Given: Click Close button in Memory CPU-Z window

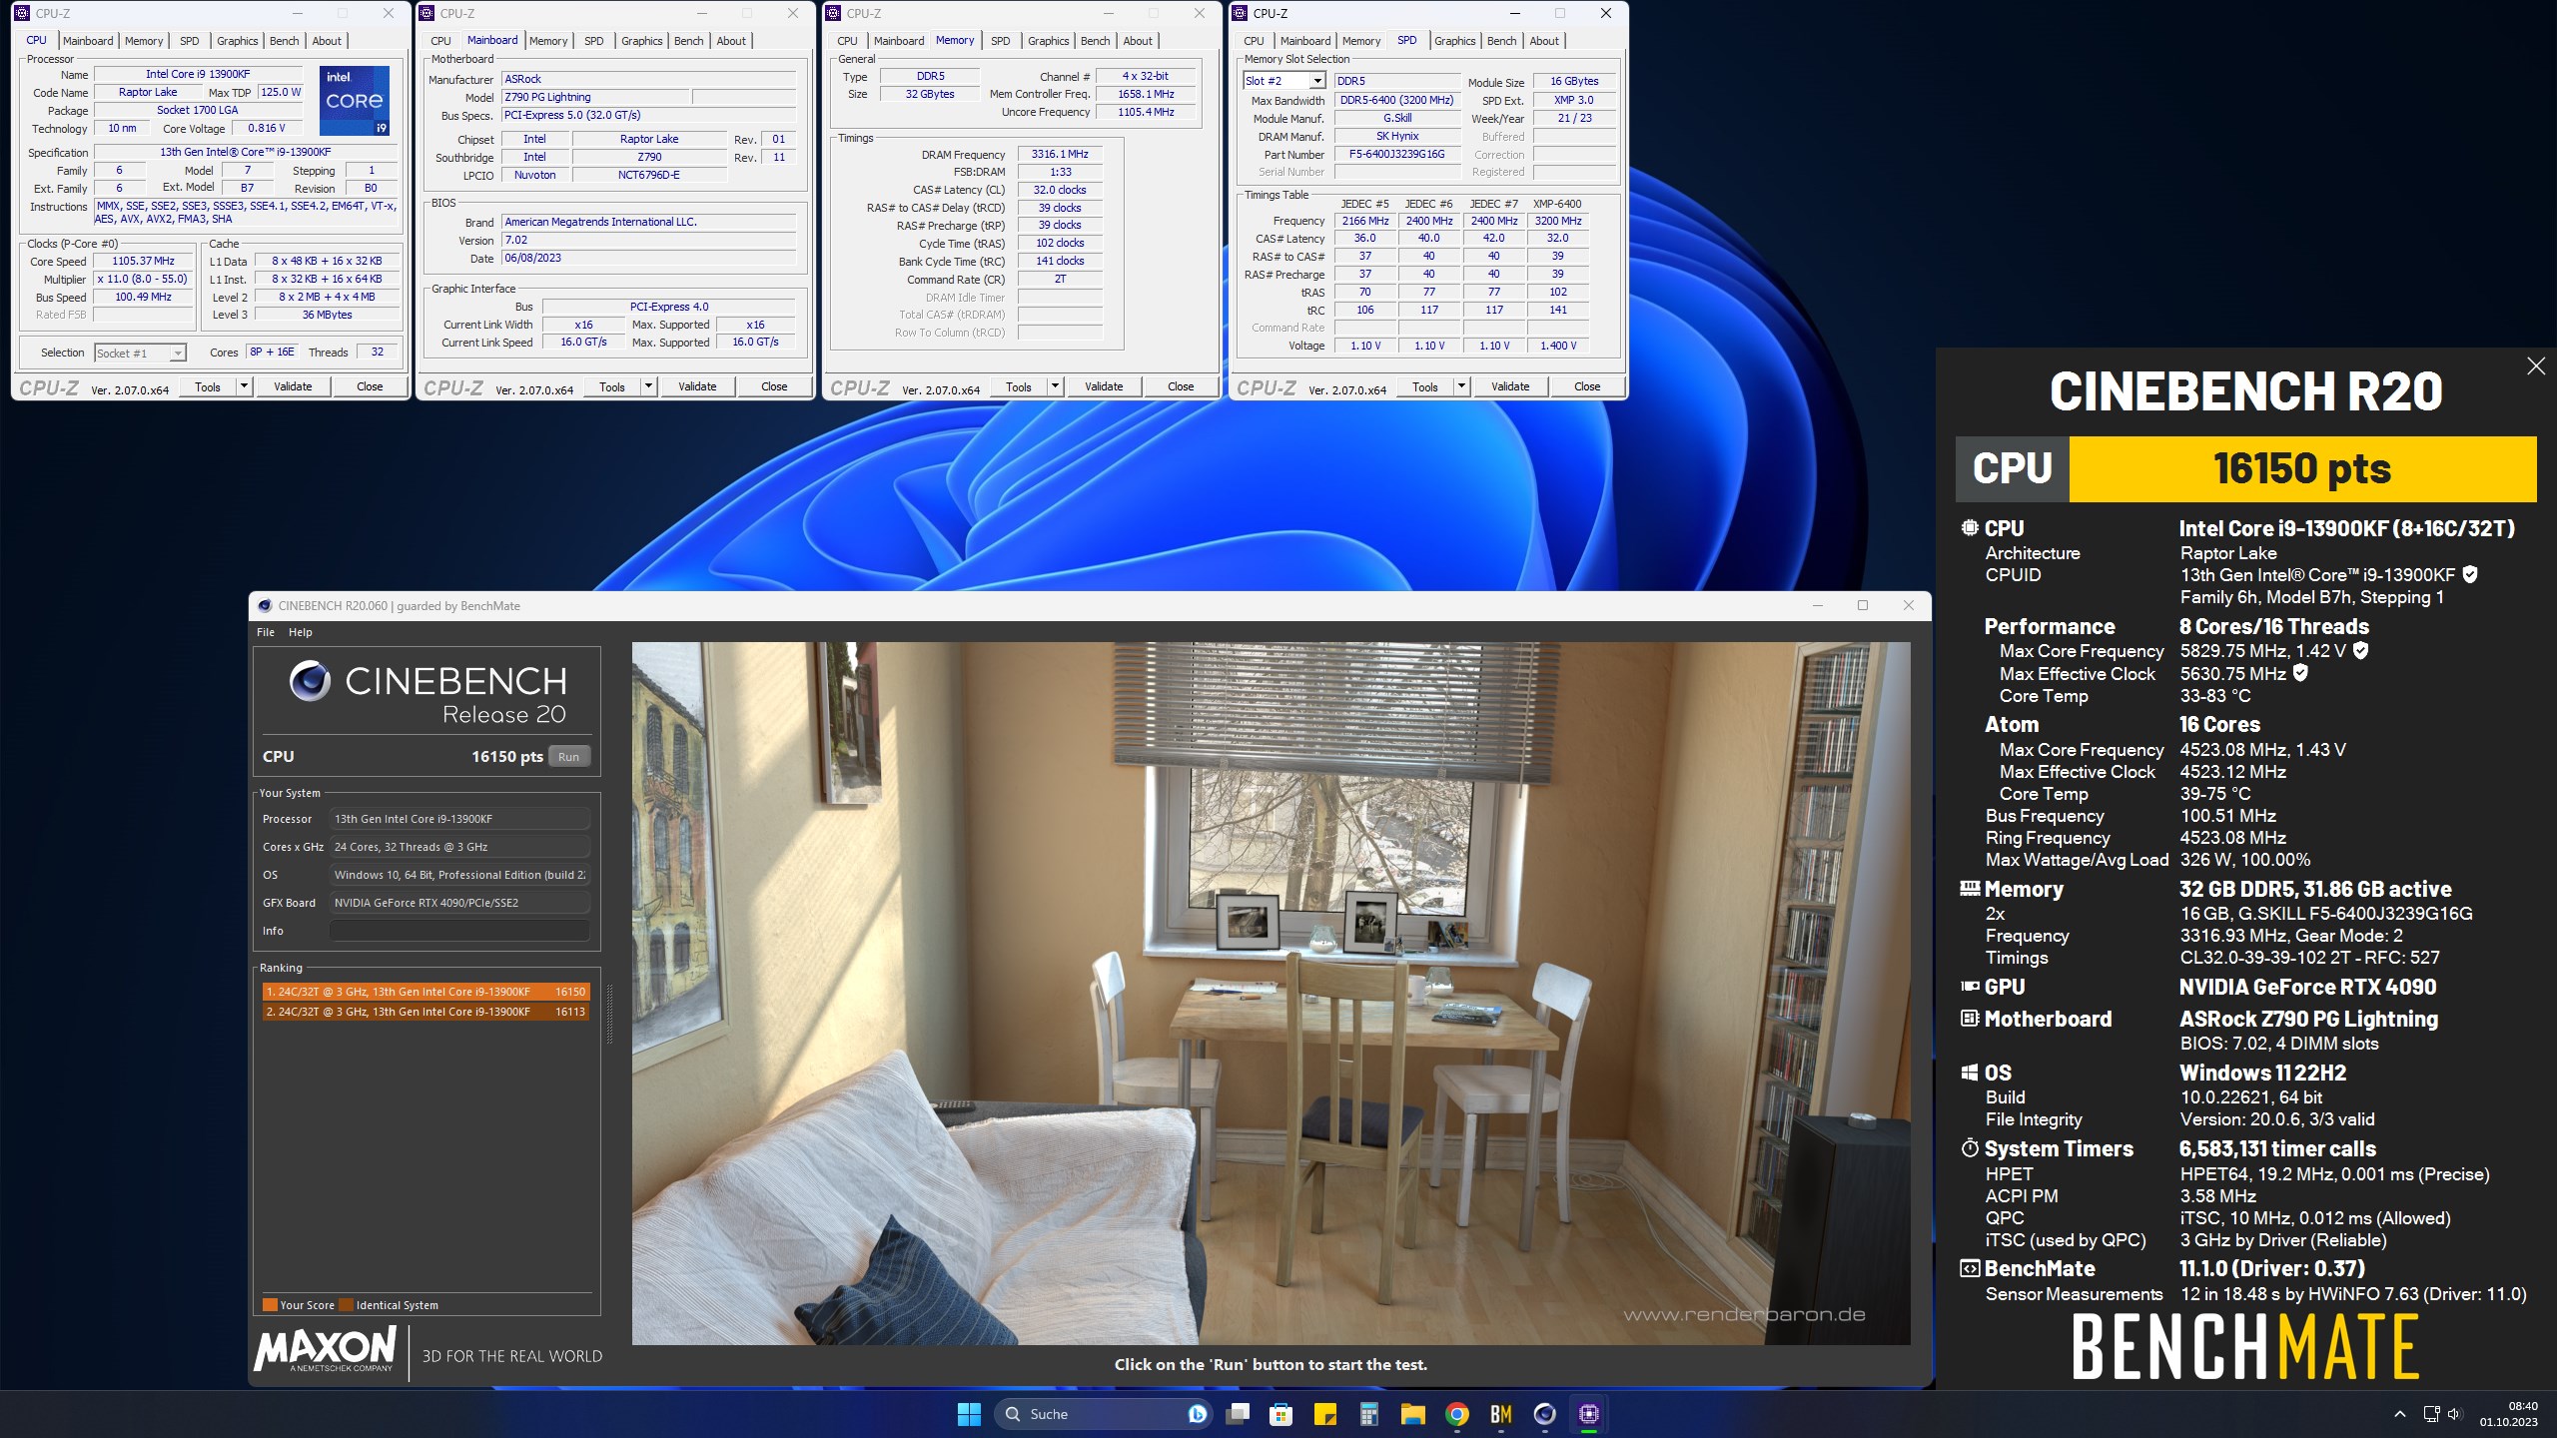Looking at the screenshot, I should [1181, 386].
